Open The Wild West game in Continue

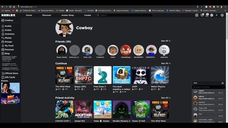[64, 75]
